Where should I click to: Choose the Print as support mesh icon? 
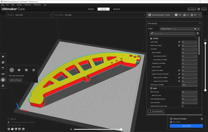(x=19, y=70)
